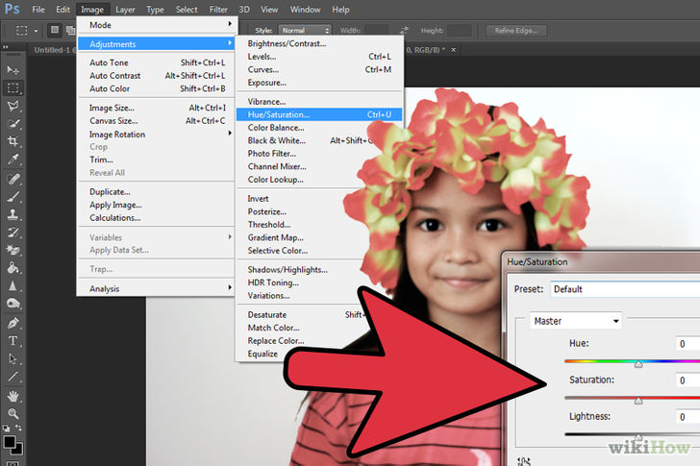The height and width of the screenshot is (466, 700).
Task: Open the Master channel dropdown
Action: click(576, 321)
